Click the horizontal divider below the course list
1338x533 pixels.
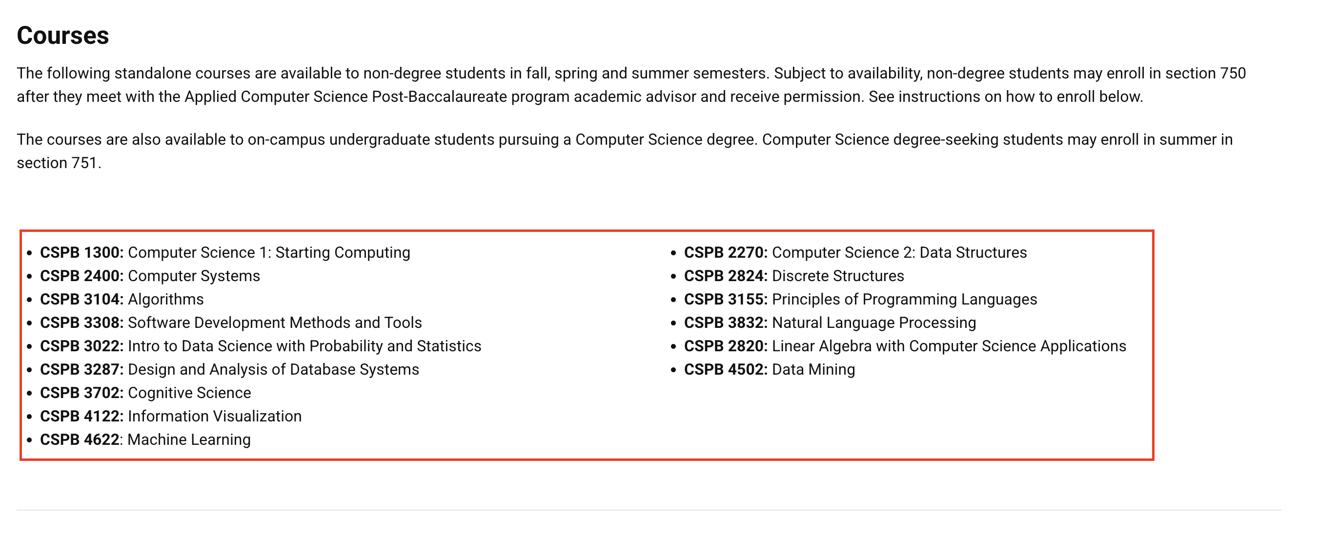click(648, 510)
